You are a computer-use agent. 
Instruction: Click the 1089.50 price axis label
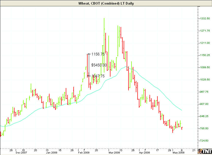205,67
